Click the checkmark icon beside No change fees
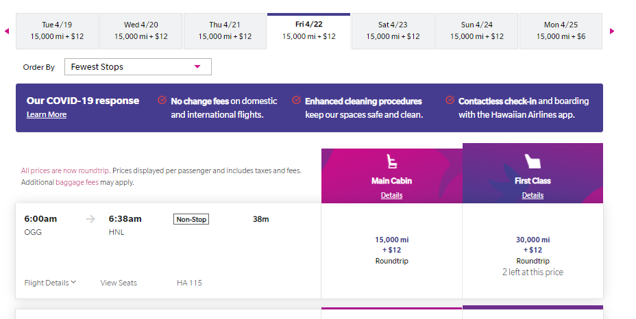Screen dimensions: 636x319 tap(162, 101)
